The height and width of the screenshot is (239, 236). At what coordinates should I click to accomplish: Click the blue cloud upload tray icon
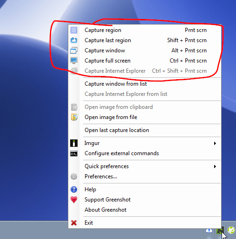[x=209, y=231]
